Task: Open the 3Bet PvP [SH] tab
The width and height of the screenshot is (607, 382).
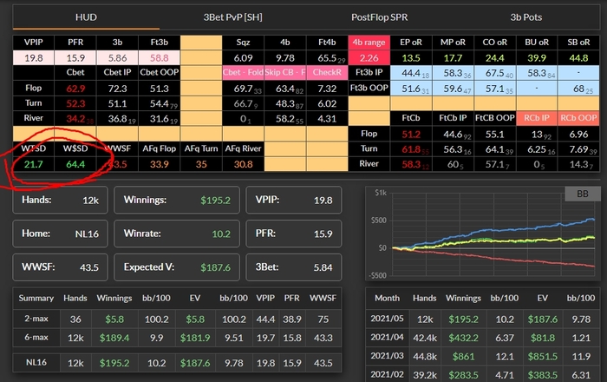Action: coord(230,16)
